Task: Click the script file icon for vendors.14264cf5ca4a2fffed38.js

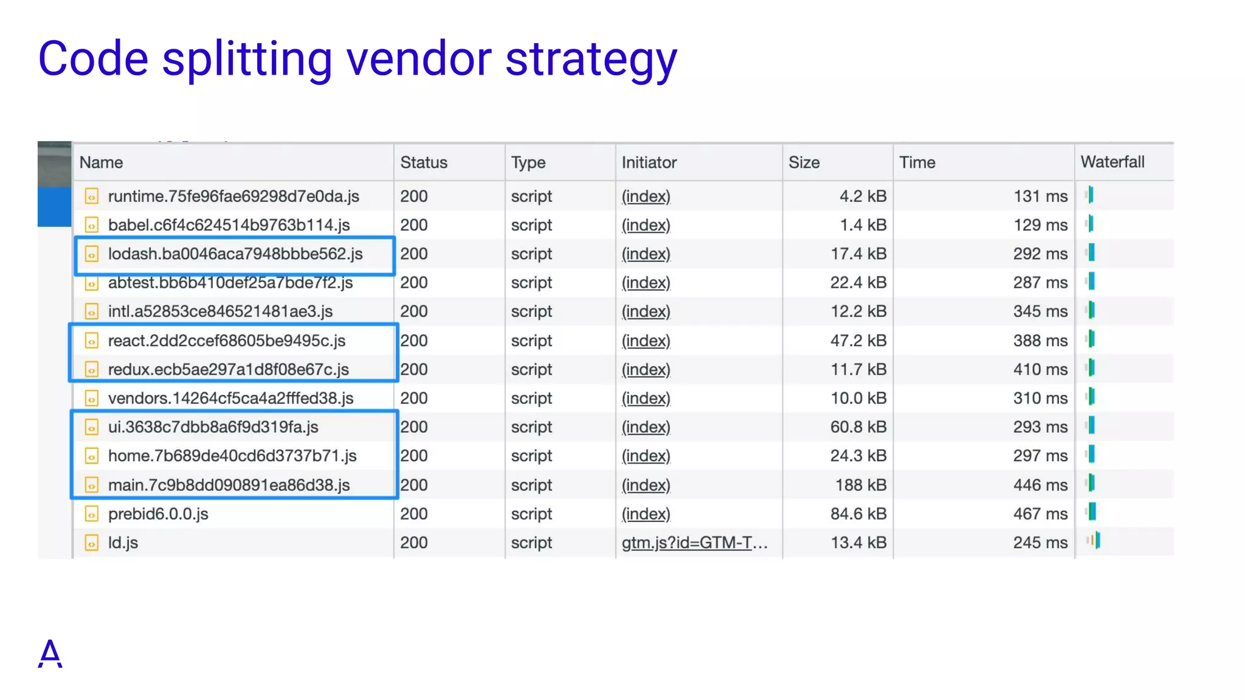Action: pyautogui.click(x=91, y=399)
